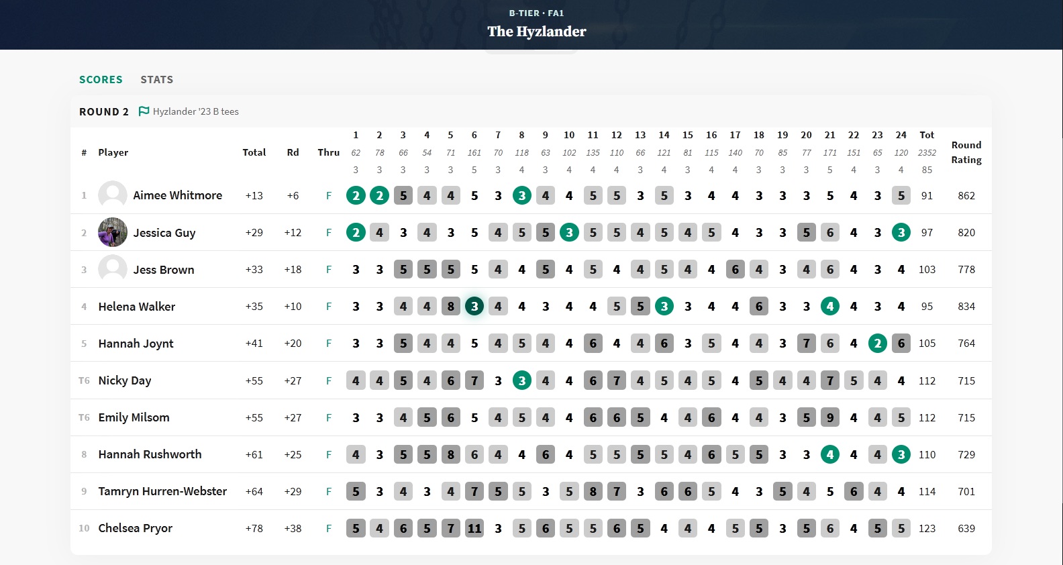Click Emily Milsom's 9 score on hole 21
The height and width of the screenshot is (565, 1063).
coord(830,417)
